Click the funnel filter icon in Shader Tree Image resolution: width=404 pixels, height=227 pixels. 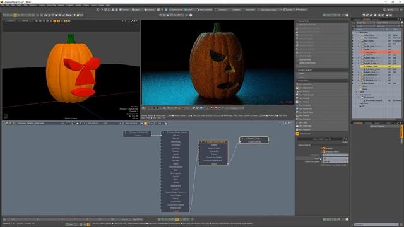coord(401,23)
